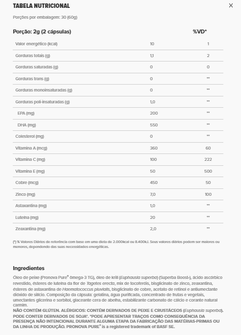The width and height of the screenshot is (241, 335).
Task: Select the Vitamina A (mcg) label
Action: click(x=31, y=148)
